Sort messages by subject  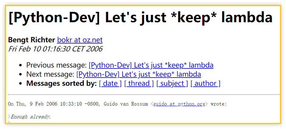[x=172, y=83]
